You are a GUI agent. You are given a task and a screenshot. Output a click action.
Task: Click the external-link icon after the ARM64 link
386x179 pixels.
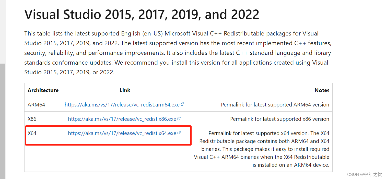point(182,104)
